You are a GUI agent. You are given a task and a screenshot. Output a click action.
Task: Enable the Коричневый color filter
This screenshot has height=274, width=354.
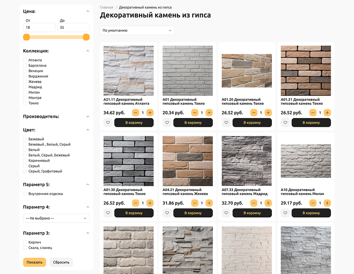(25, 161)
